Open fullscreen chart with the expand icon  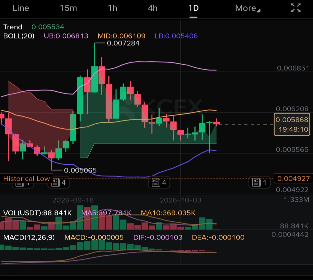pos(296,8)
